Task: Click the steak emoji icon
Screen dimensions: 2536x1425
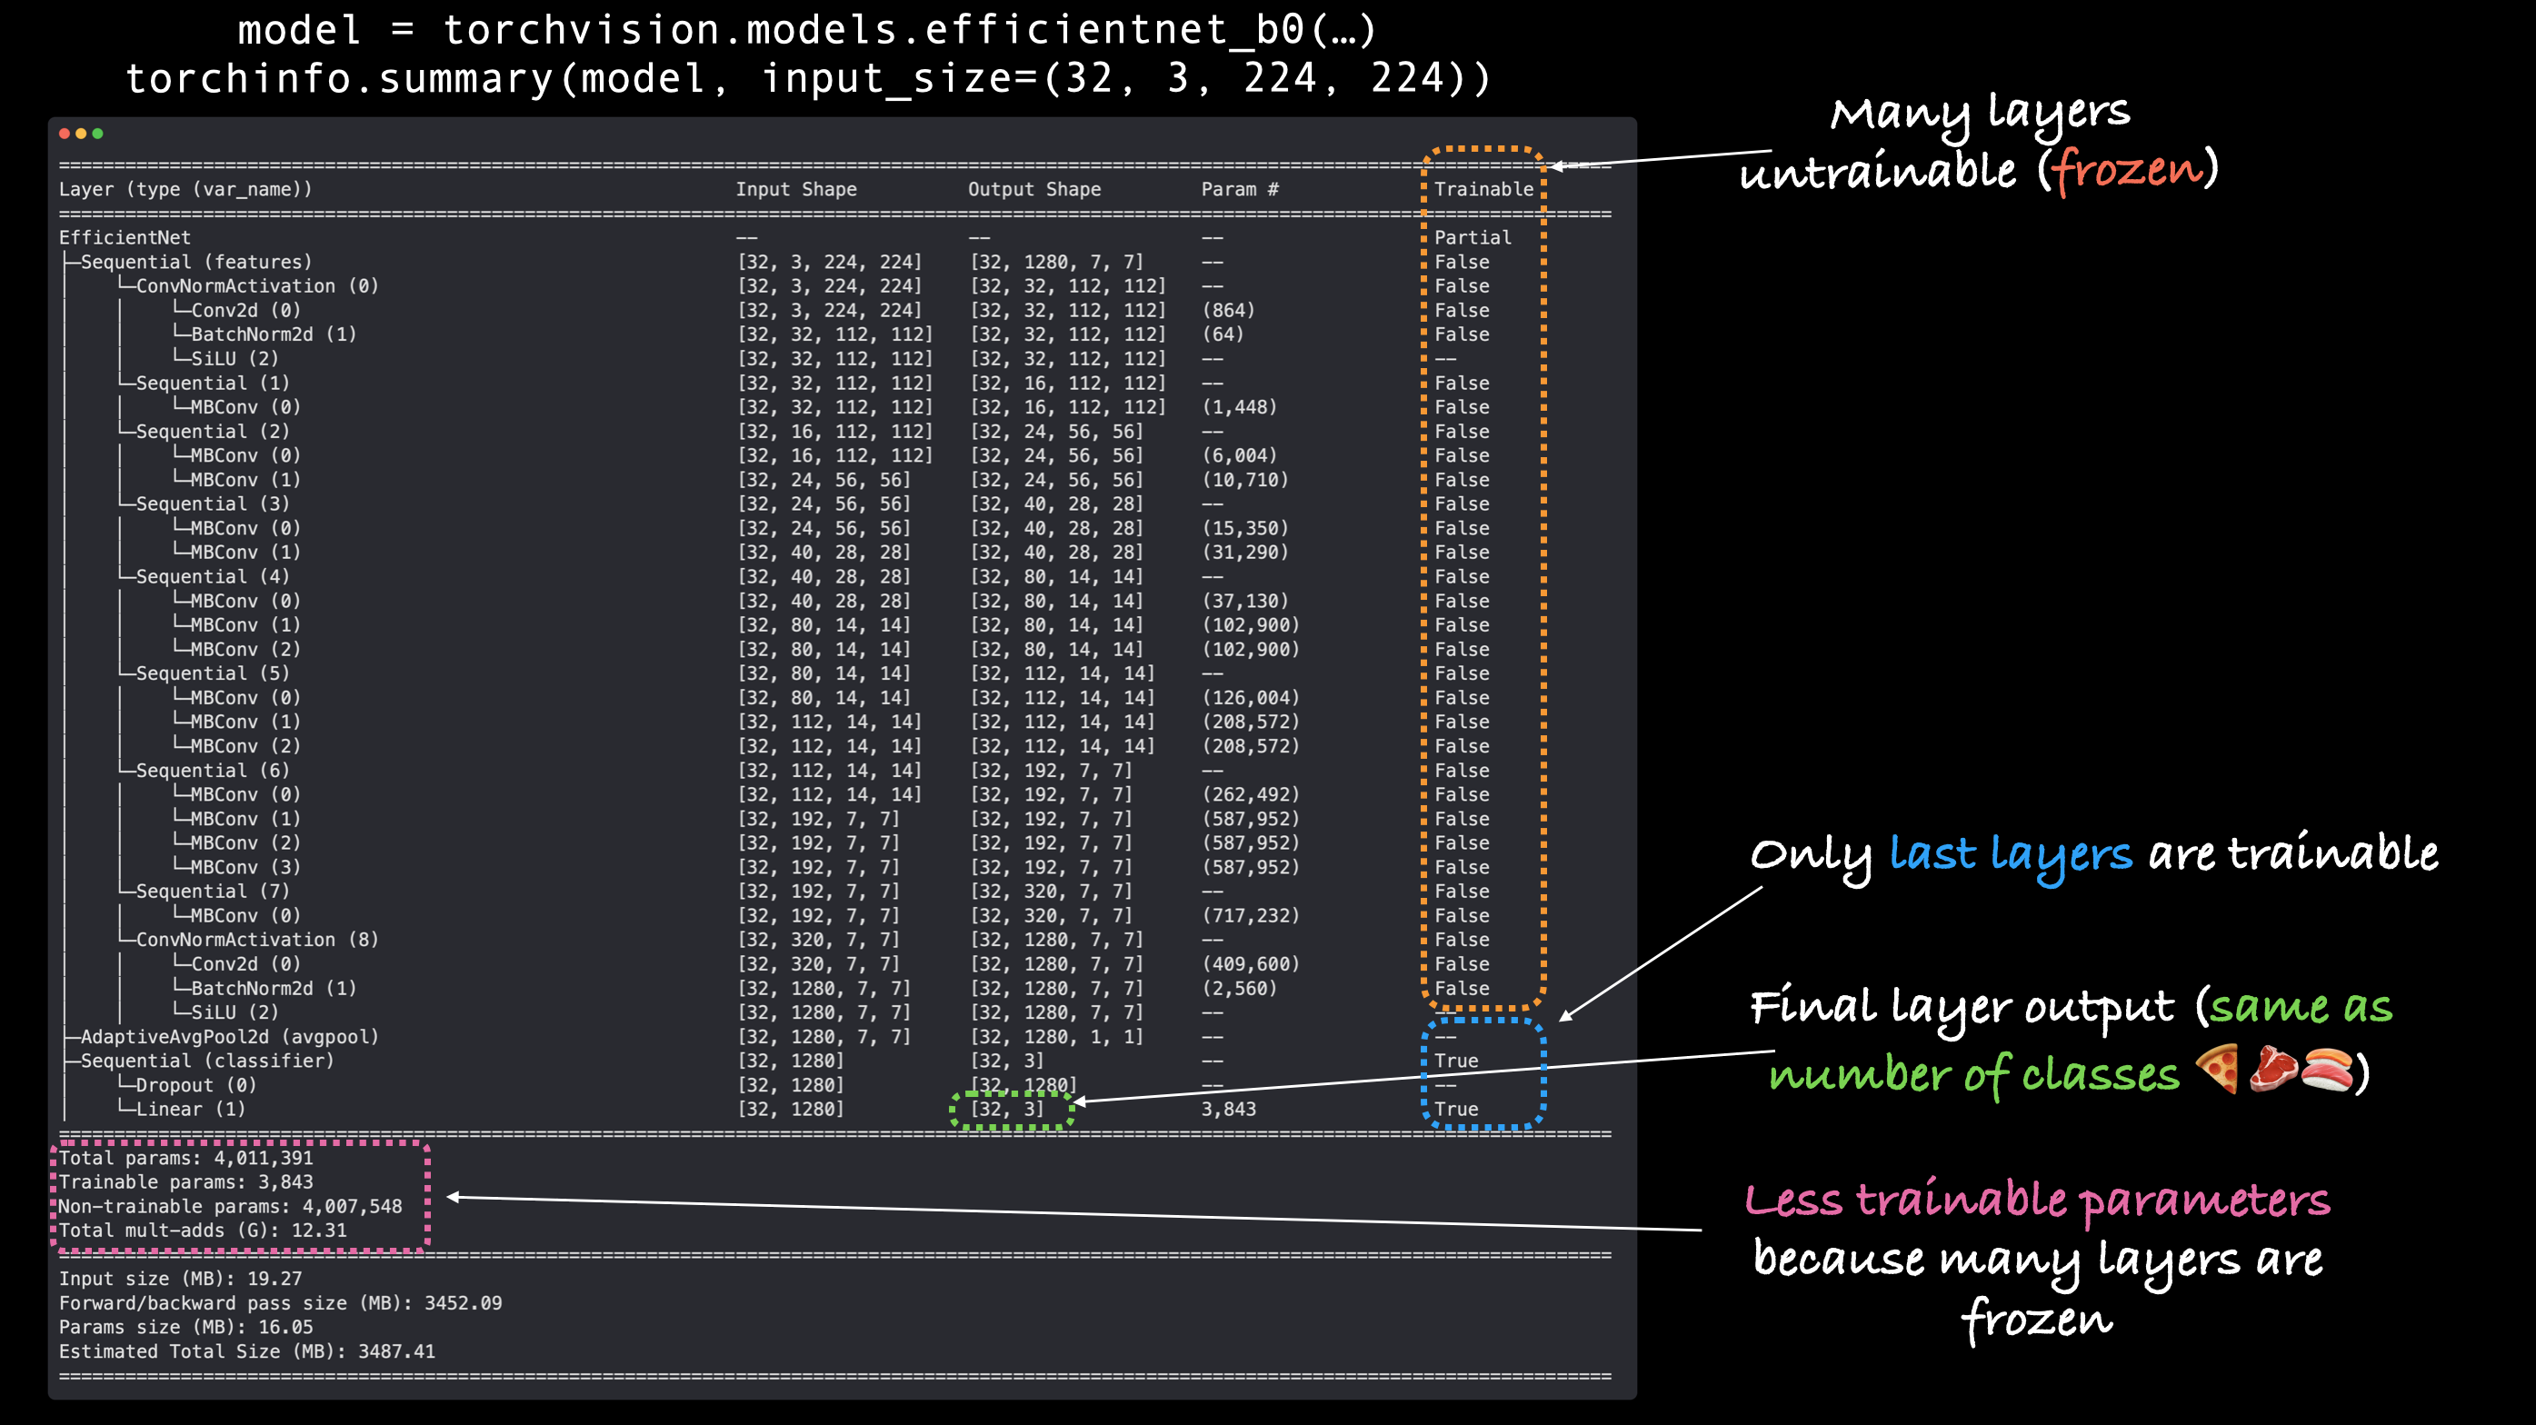Action: [x=2273, y=1070]
